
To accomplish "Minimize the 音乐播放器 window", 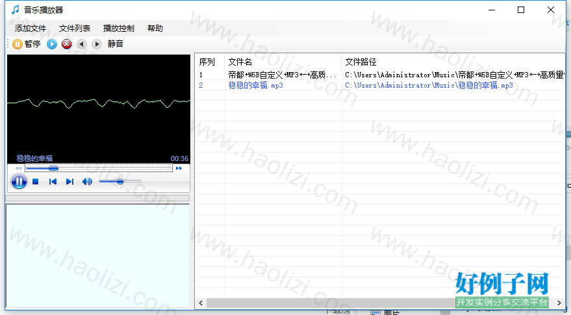I will [492, 10].
